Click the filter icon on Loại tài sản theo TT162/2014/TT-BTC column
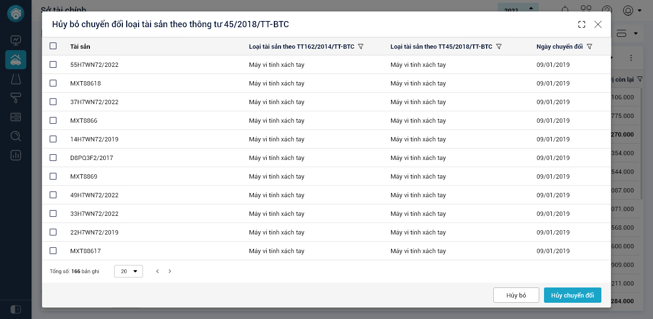Screen dimensions: 653x319 click(x=361, y=46)
